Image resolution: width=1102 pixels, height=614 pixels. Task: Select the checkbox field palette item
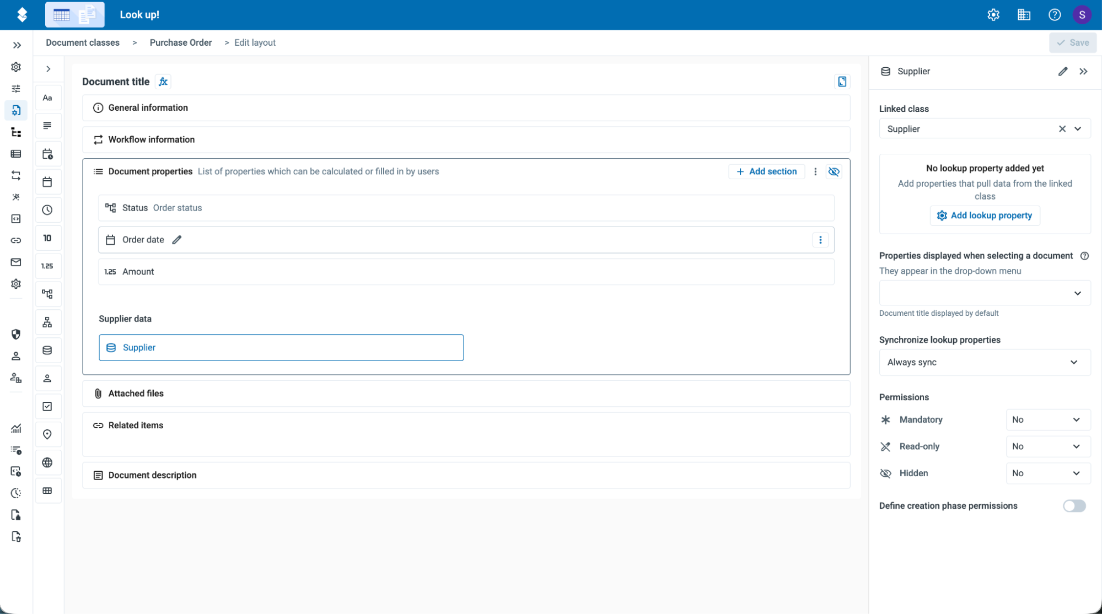coord(48,406)
